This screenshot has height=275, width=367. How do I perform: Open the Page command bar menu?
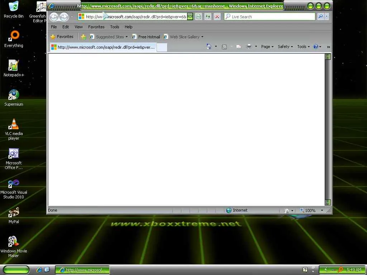pos(267,47)
